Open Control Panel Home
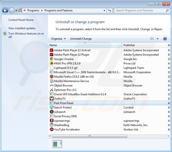172x152 pixels. coord(21,20)
